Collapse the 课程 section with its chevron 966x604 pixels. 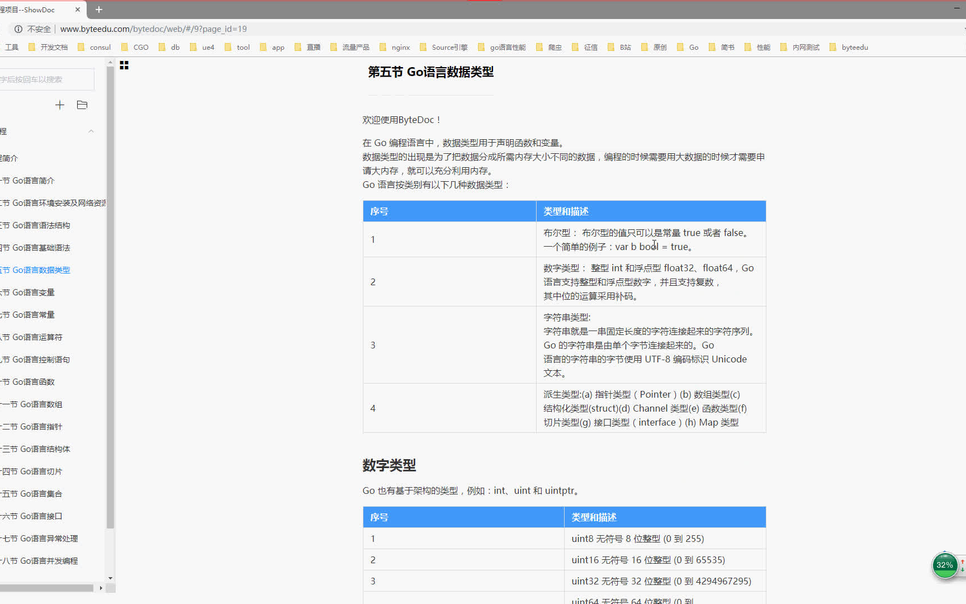tap(91, 131)
